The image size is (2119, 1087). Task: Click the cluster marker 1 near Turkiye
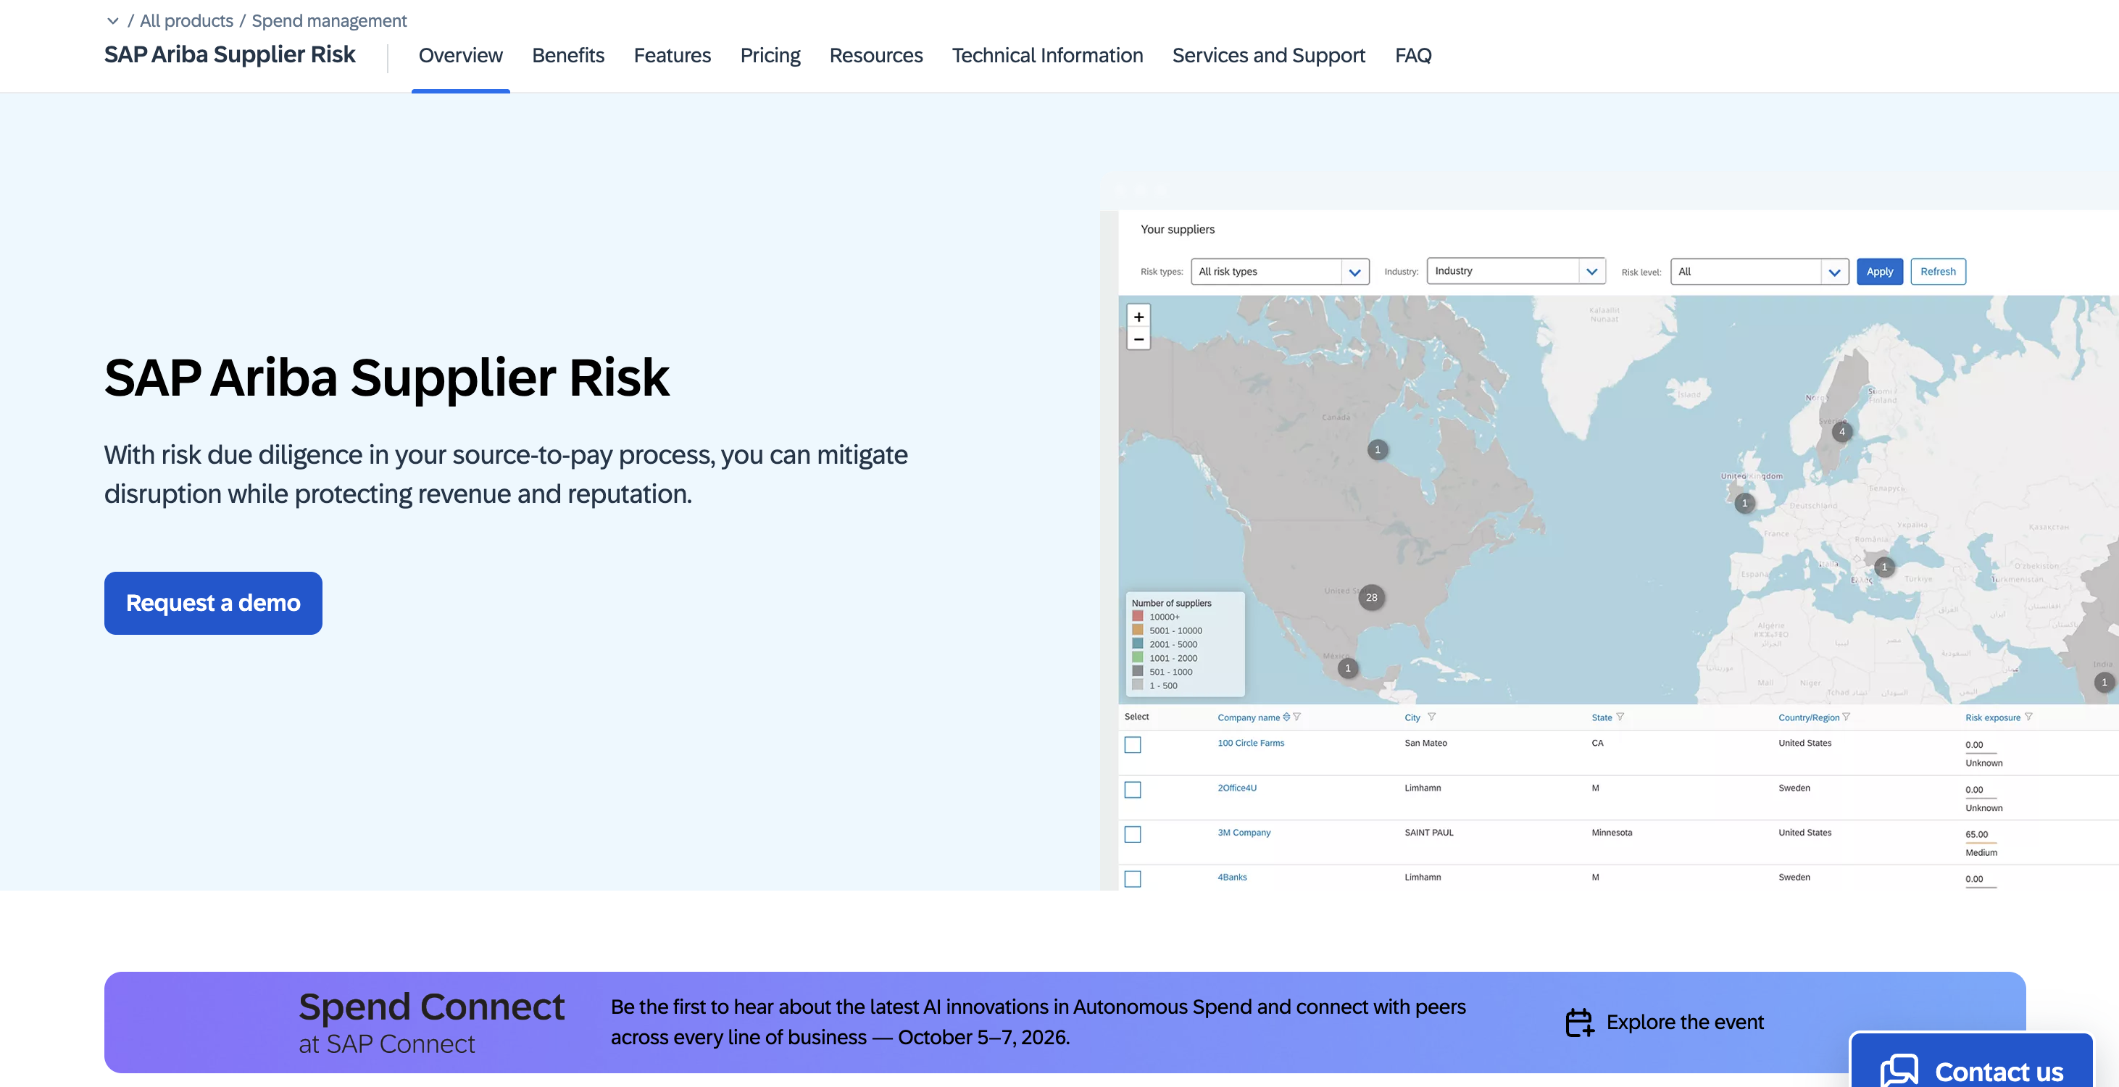[1884, 567]
